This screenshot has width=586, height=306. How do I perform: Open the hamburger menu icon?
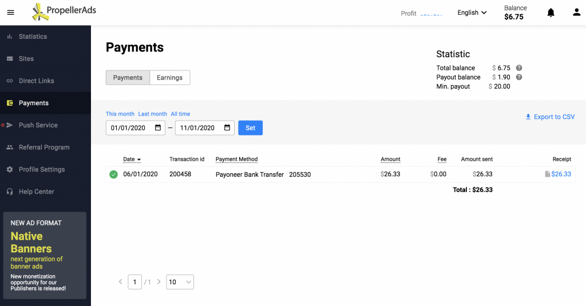10,13
